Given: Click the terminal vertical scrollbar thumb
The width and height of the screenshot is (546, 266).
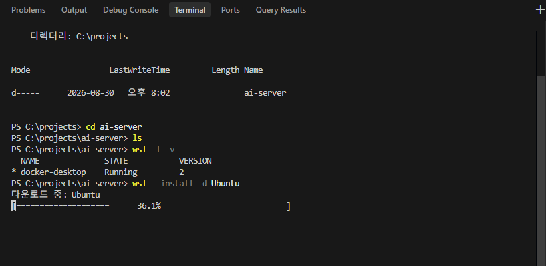Looking at the screenshot, I should [x=541, y=54].
